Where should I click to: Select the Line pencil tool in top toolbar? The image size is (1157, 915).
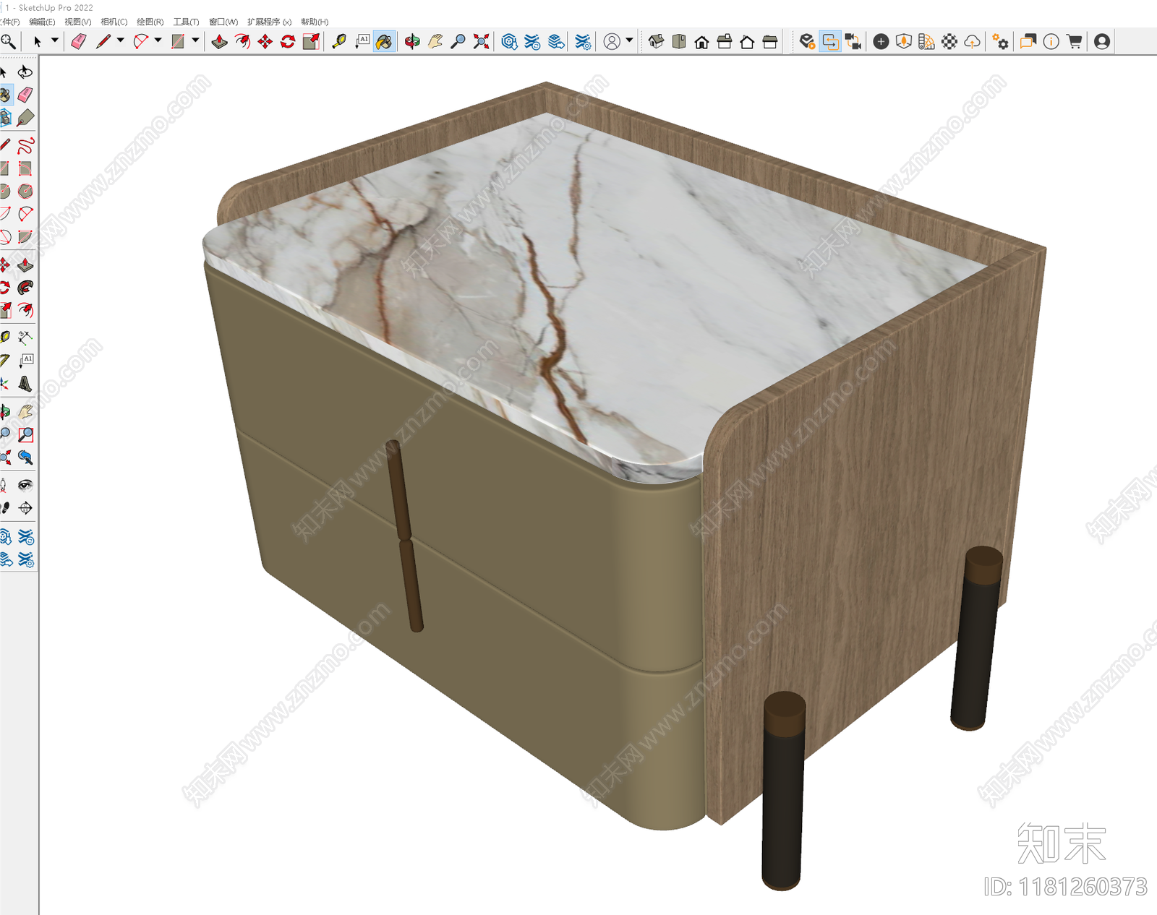pyautogui.click(x=103, y=42)
